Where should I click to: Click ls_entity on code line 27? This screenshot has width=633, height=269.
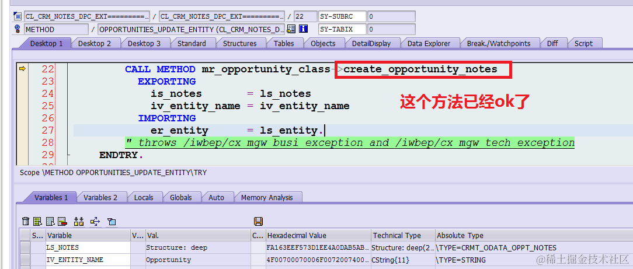[x=289, y=130]
